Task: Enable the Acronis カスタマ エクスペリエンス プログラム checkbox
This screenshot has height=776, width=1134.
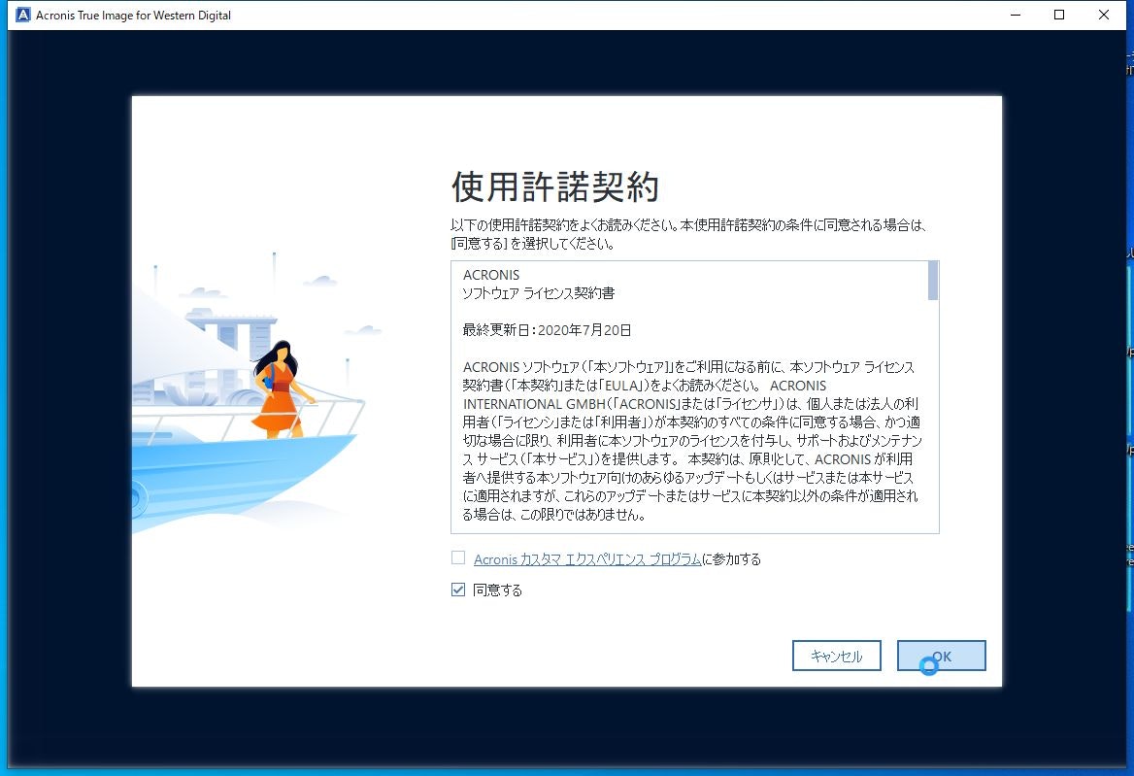Action: click(458, 557)
